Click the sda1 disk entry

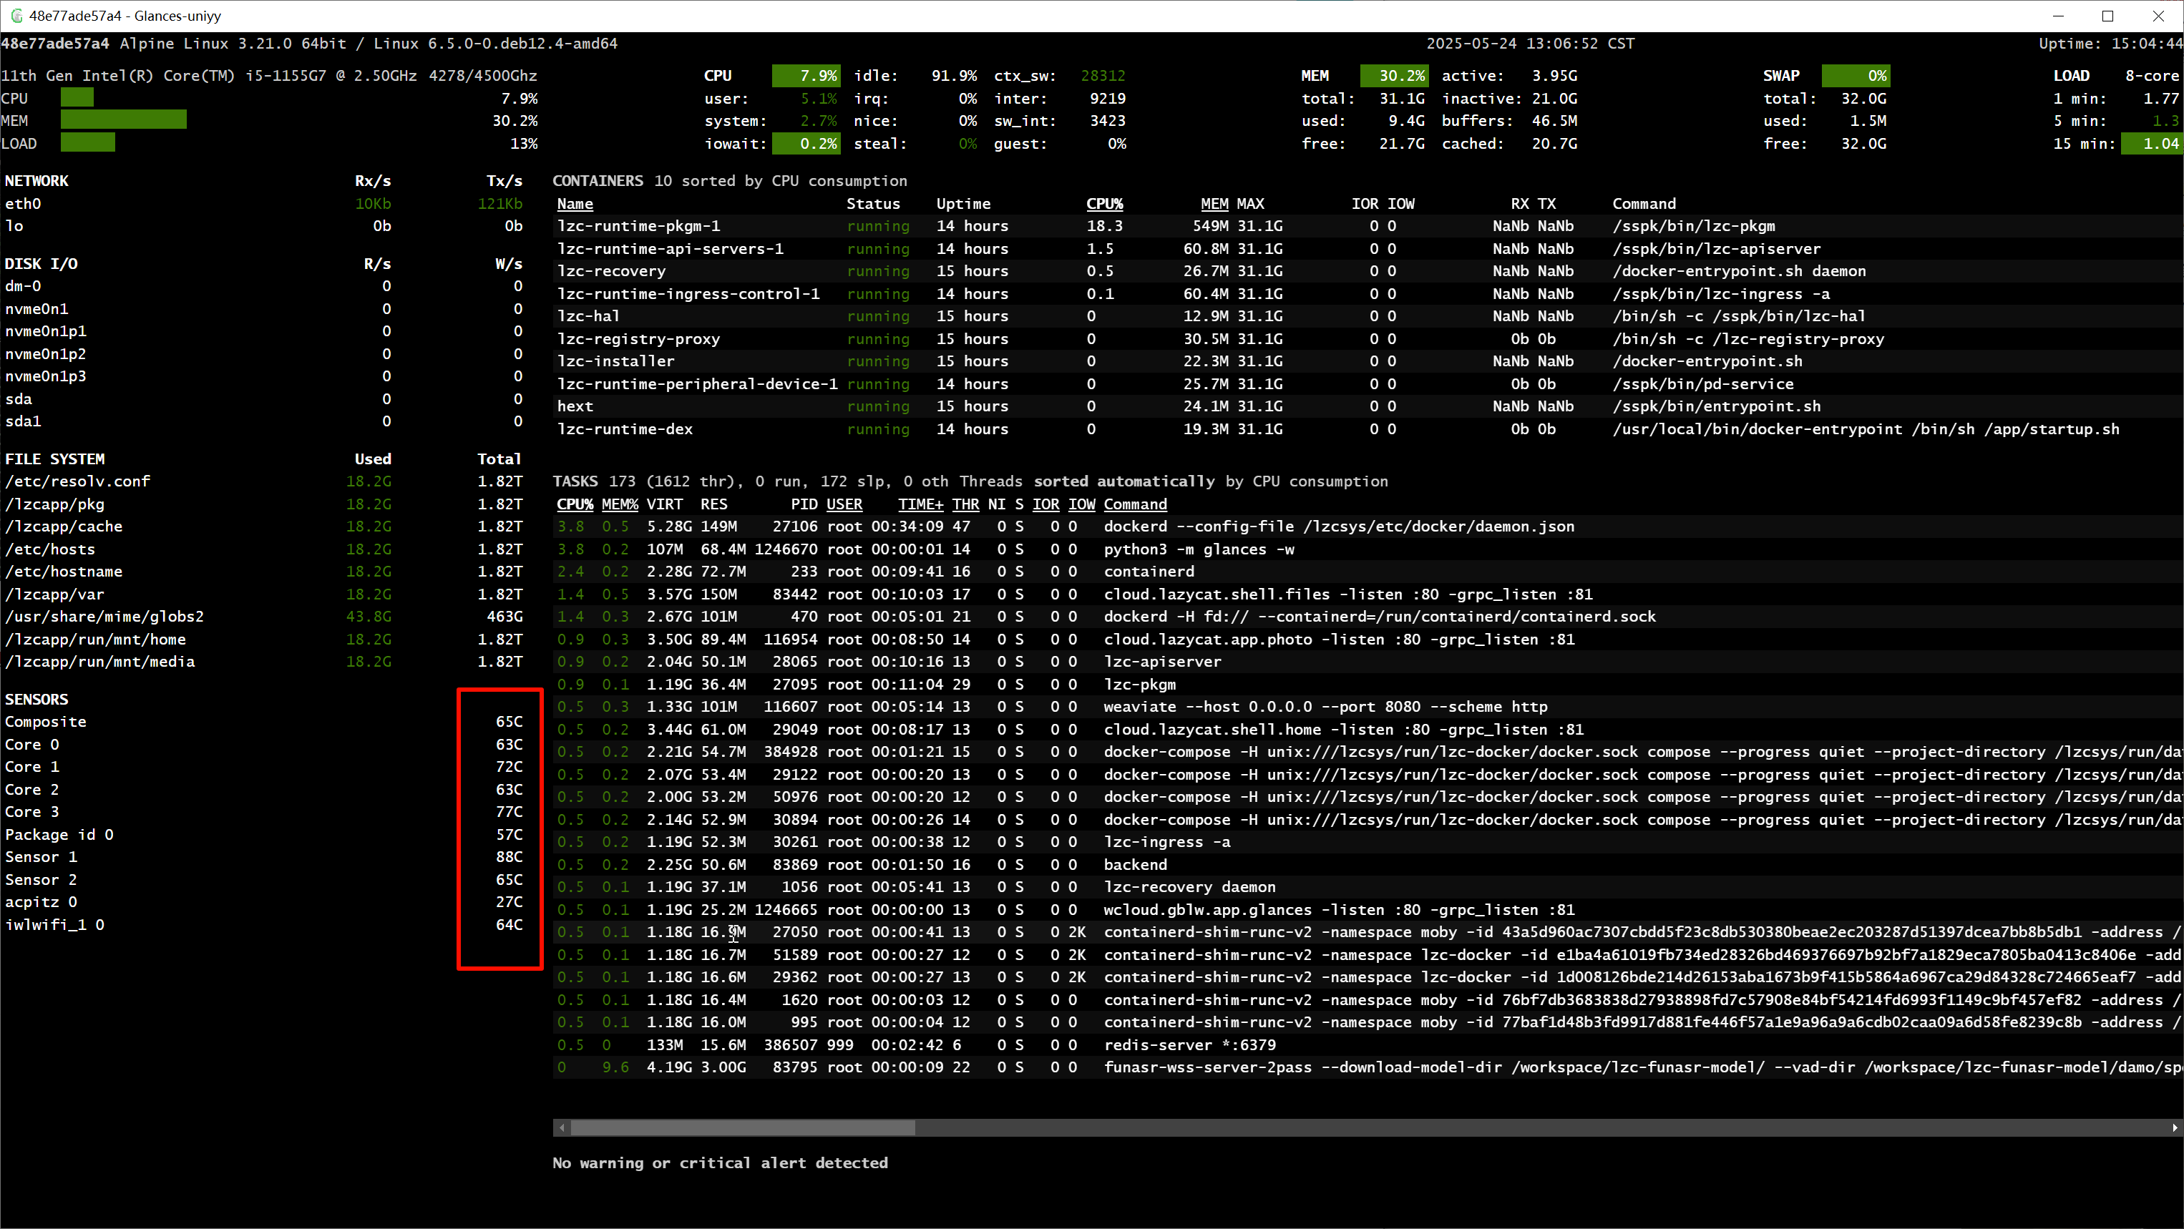[x=23, y=421]
